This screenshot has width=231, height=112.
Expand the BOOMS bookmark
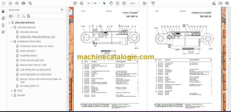pos(12,96)
